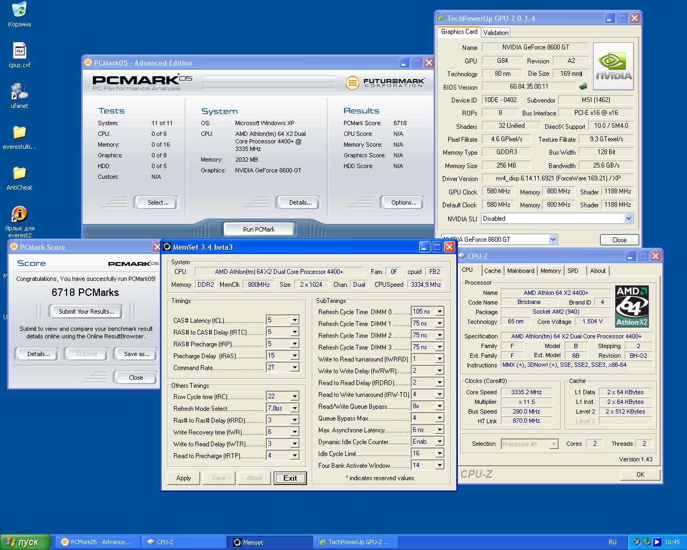
Task: Switch to Memset taskbar button
Action: pyautogui.click(x=271, y=542)
